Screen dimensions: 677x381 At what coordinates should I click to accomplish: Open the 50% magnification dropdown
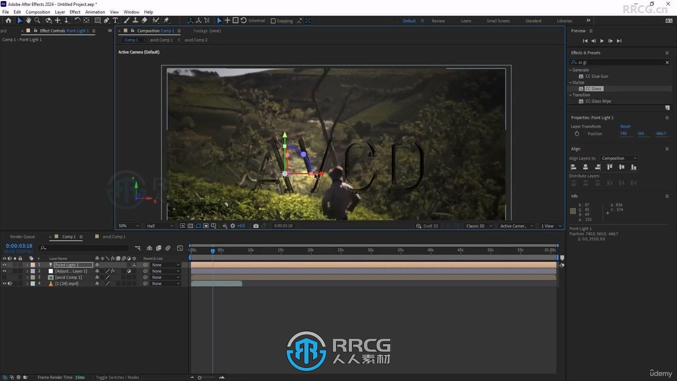tap(129, 226)
